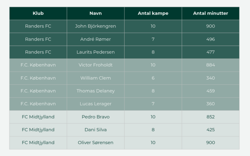Click the Navn column header
250x156 pixels.
96,13
